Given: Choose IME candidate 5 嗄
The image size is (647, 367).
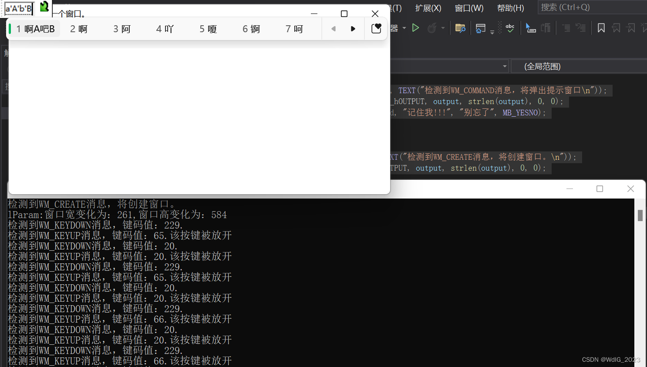Looking at the screenshot, I should [x=208, y=29].
